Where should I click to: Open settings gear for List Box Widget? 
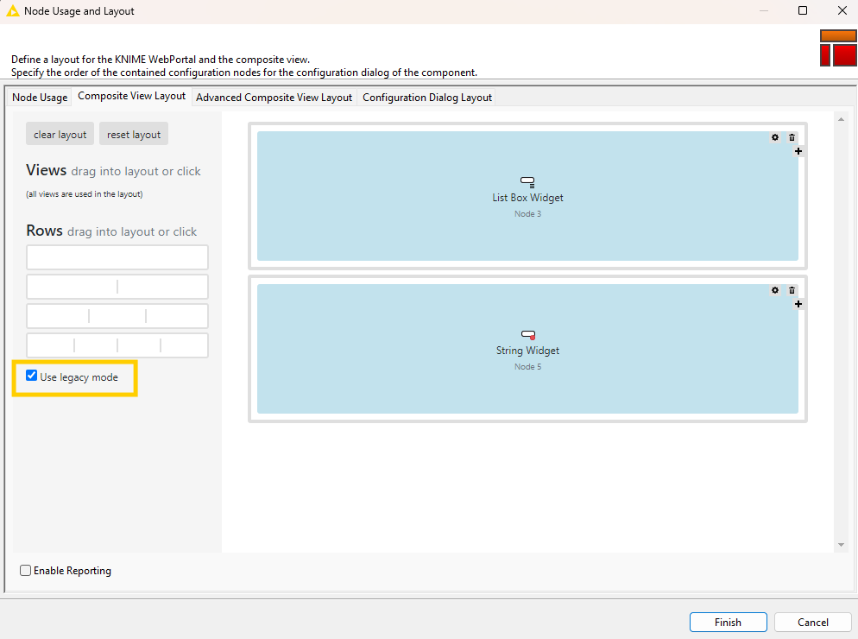click(x=775, y=137)
